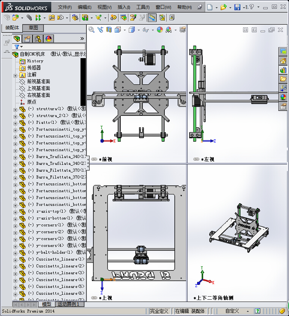Switch to FeatureManager design tree tab

(x=17, y=38)
